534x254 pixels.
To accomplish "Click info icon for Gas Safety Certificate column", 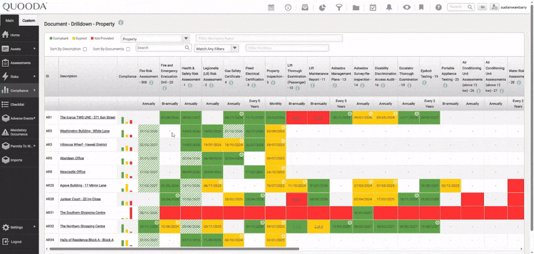I will click(231, 82).
